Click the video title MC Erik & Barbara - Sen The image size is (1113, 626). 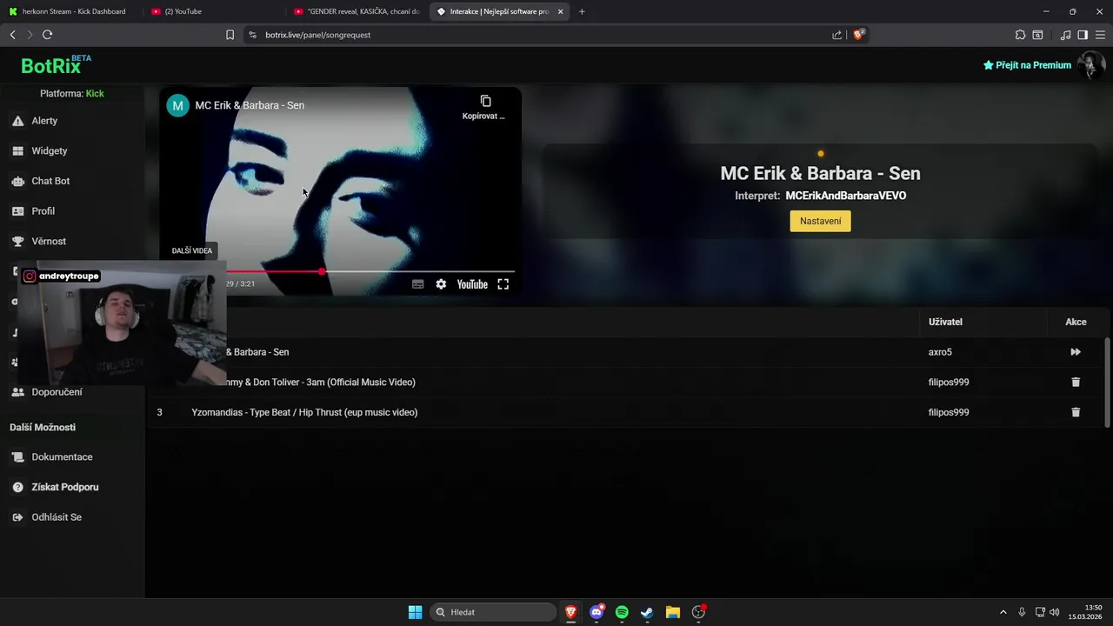tap(250, 105)
